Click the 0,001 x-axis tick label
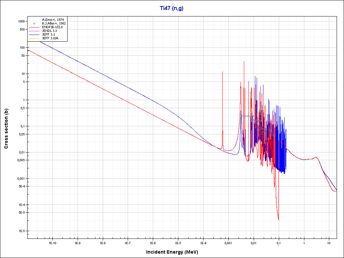This screenshot has width=344, height=258. pos(228,243)
